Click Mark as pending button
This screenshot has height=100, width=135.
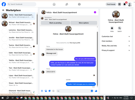(x=55, y=23)
